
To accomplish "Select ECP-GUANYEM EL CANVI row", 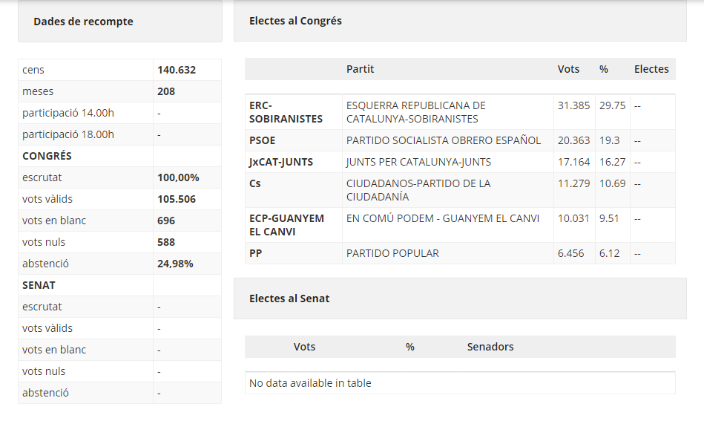I will 460,225.
